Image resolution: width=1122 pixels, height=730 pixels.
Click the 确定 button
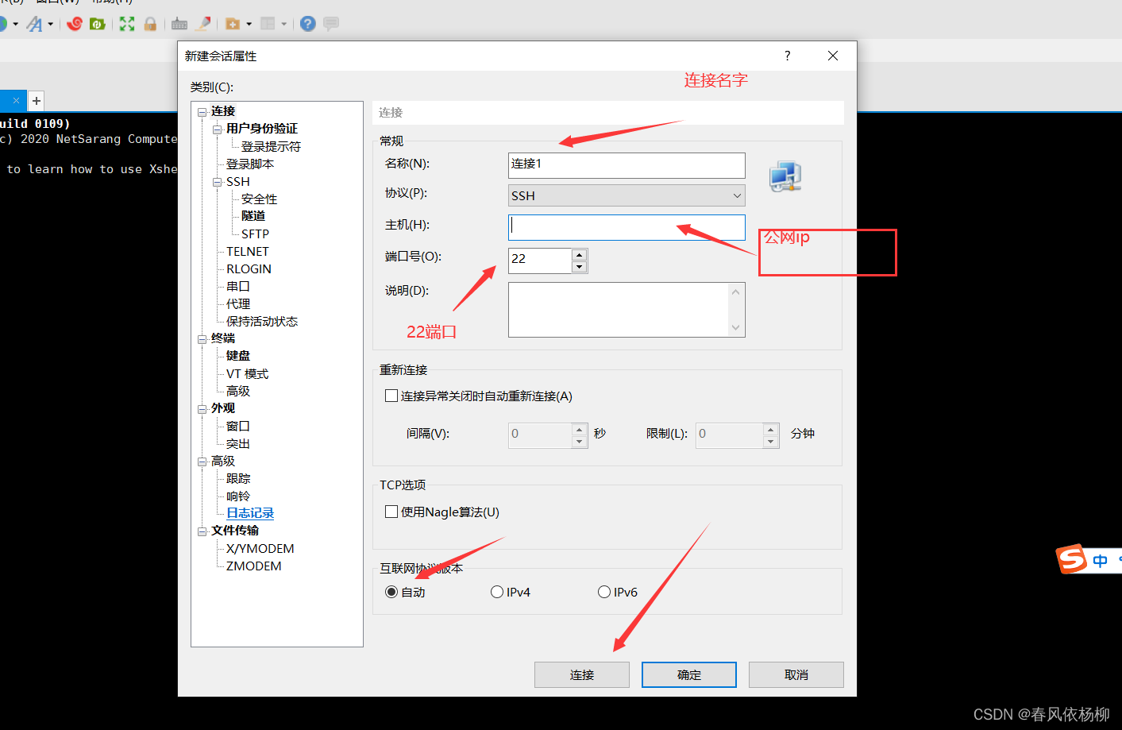pos(689,674)
